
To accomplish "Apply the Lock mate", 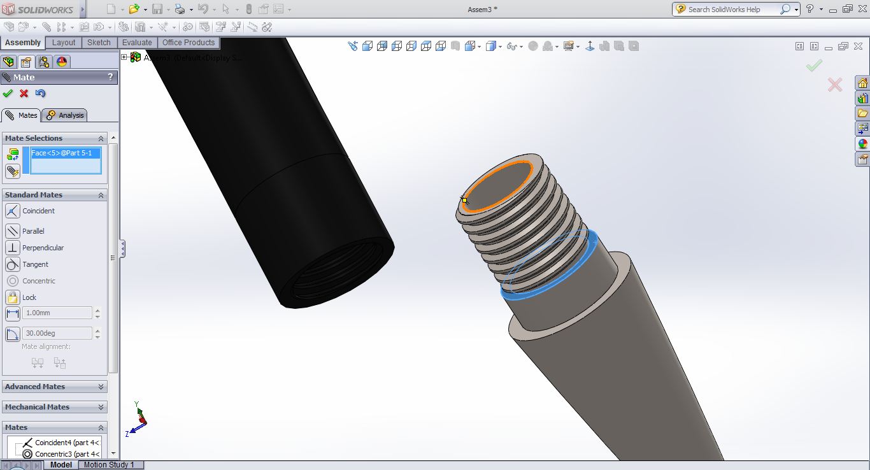I will click(x=13, y=297).
